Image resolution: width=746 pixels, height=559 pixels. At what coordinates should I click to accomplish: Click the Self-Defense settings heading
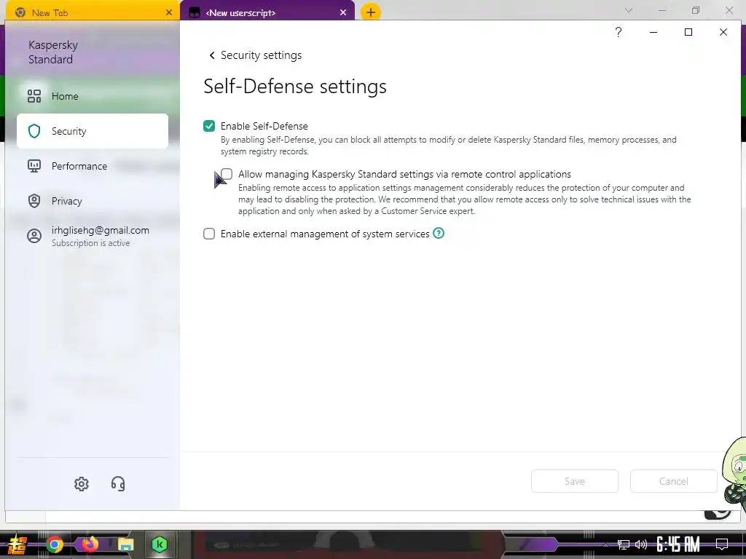click(295, 87)
